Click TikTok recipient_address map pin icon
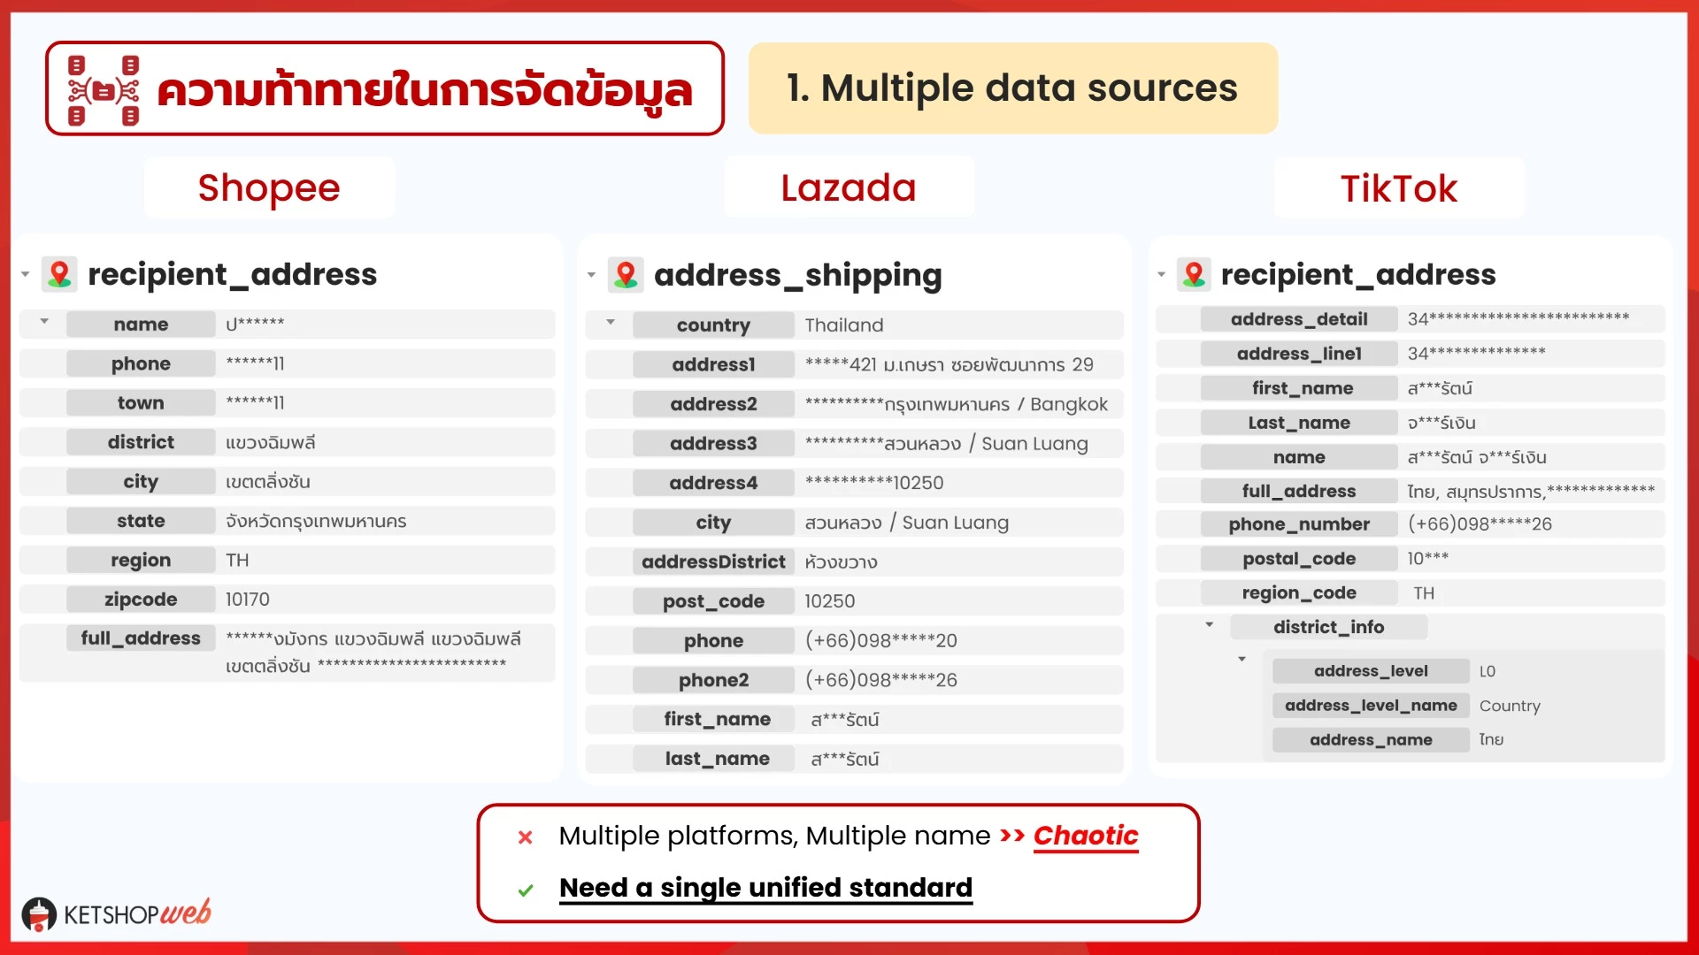The height and width of the screenshot is (955, 1699). tap(1194, 274)
